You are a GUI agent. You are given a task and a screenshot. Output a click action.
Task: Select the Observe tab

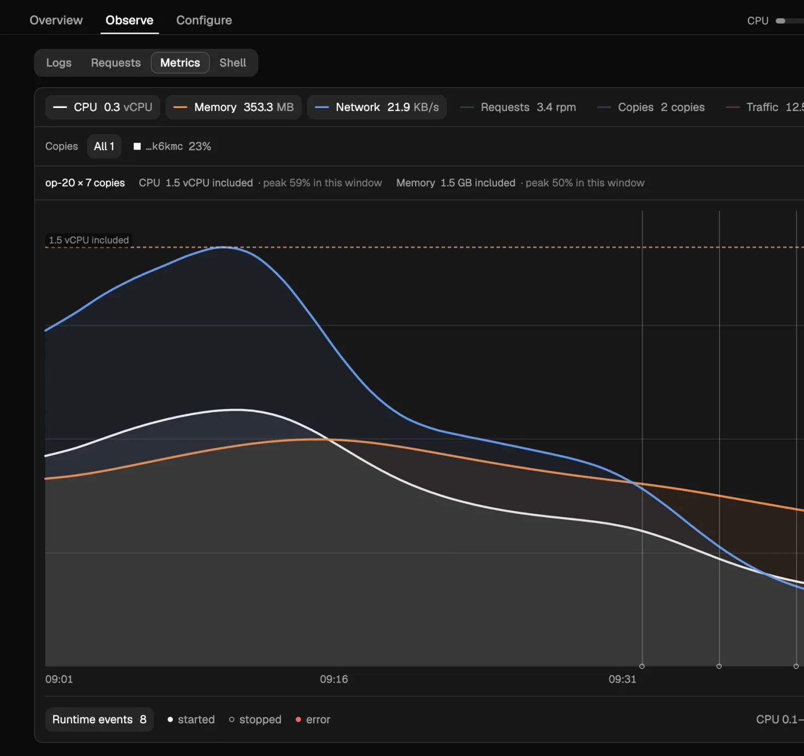tap(129, 20)
